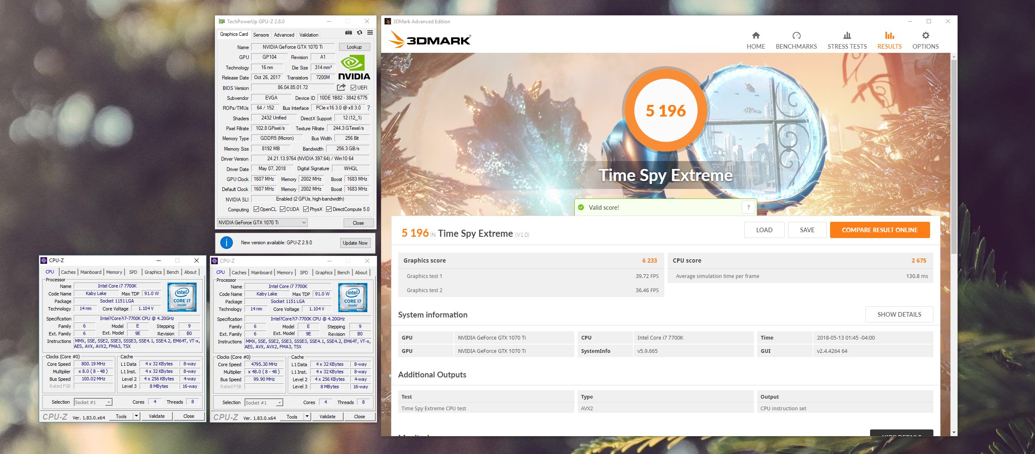Open Caches tab in left CPU-Z
1035x454 pixels.
[x=68, y=272]
